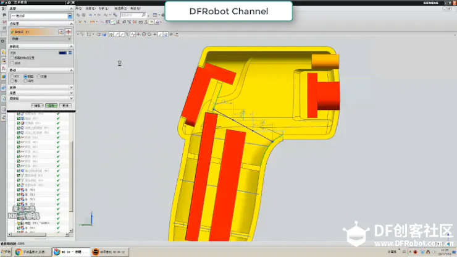Screen dimensions: 457x257
Task: Click the window layout icon right of command finder
Action: (155, 15)
